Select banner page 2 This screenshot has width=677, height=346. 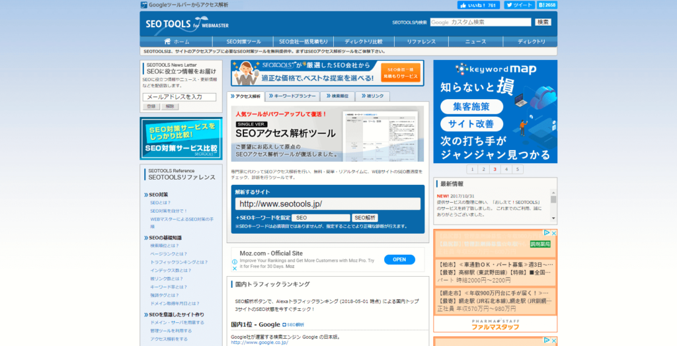[x=483, y=170]
